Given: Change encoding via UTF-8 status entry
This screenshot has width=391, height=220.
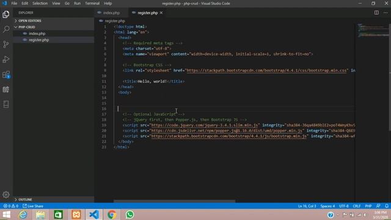Looking at the screenshot, I should point(344,206).
